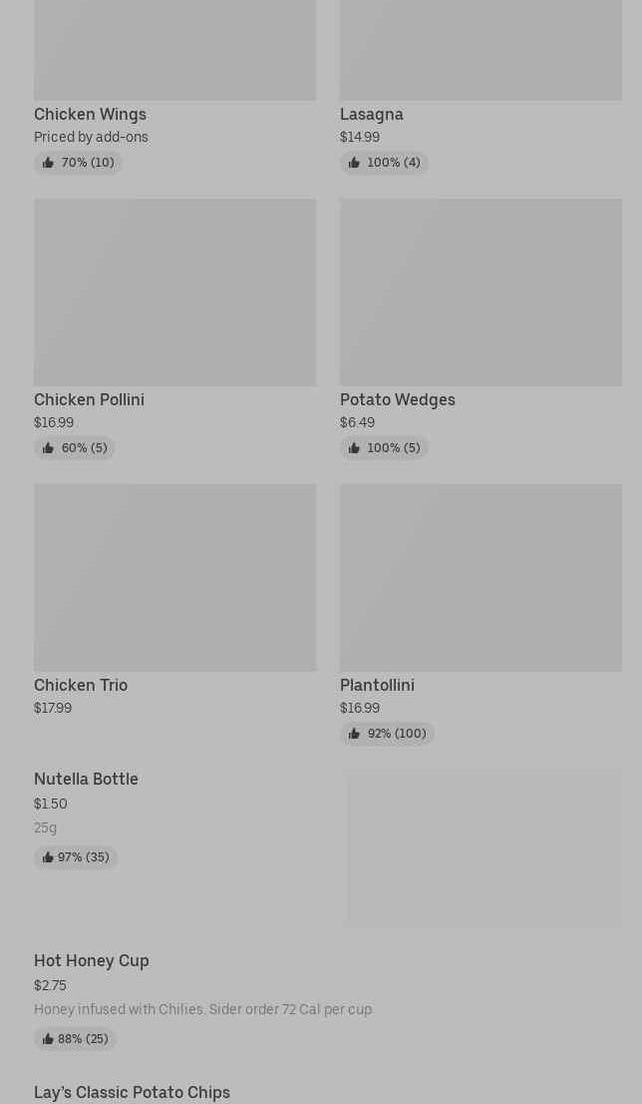
Task: Open the Potato Wedges photo
Action: (x=481, y=291)
